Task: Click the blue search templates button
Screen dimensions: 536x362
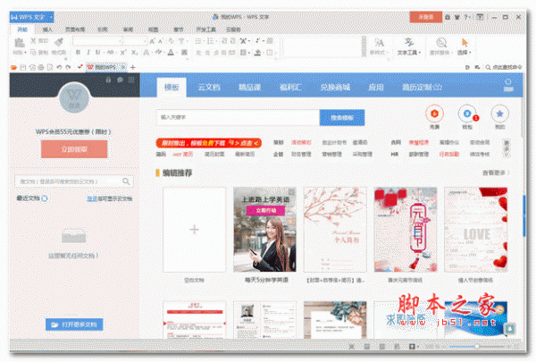Action: click(x=342, y=117)
